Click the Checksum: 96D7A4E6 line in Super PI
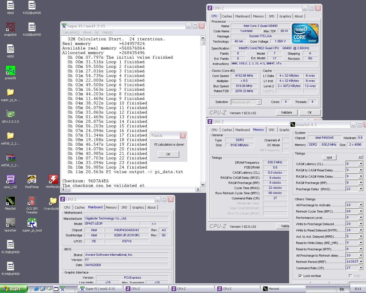The width and height of the screenshot is (366, 293). 85,181
